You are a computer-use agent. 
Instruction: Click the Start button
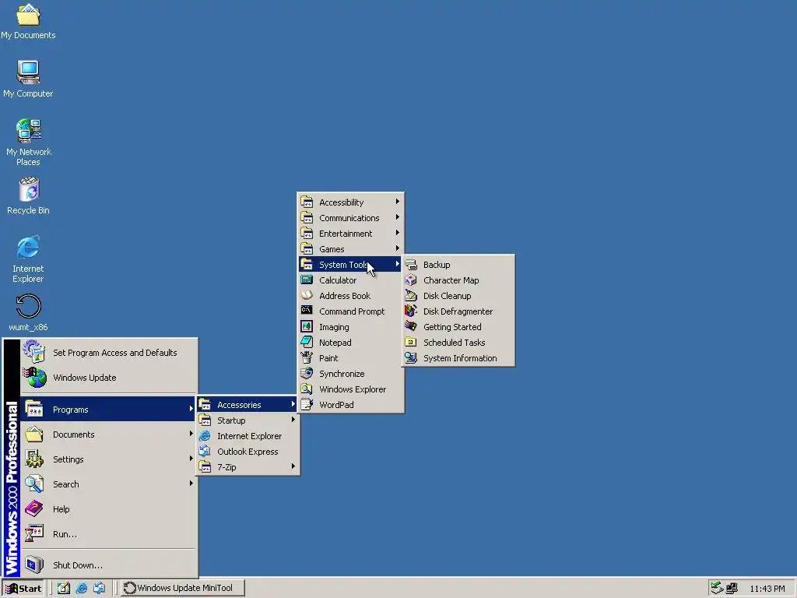coord(23,589)
